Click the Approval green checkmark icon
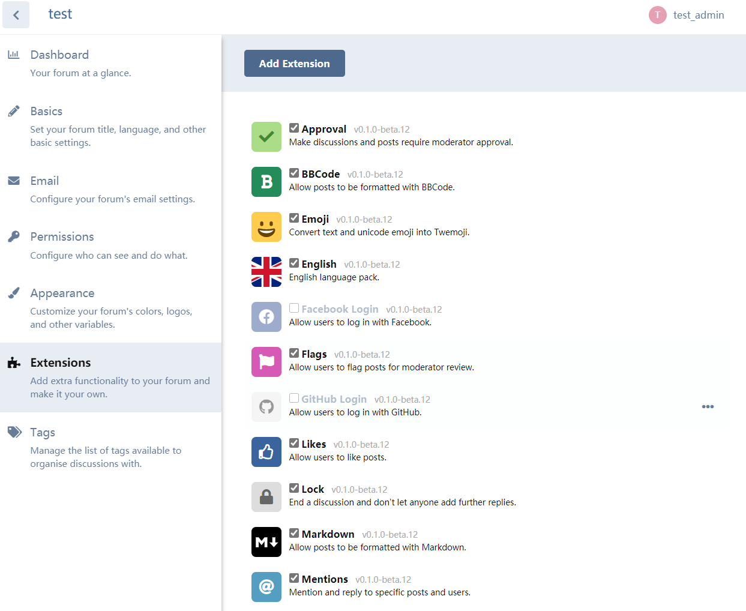Image resolution: width=746 pixels, height=611 pixels. click(266, 137)
